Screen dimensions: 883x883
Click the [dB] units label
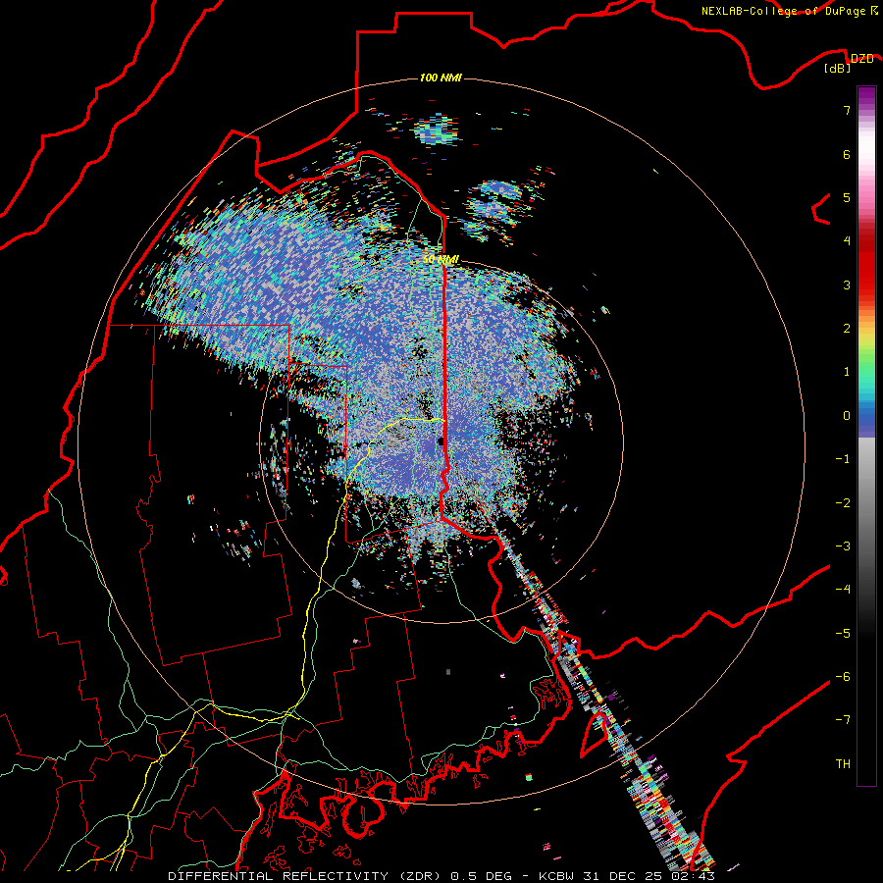point(838,68)
